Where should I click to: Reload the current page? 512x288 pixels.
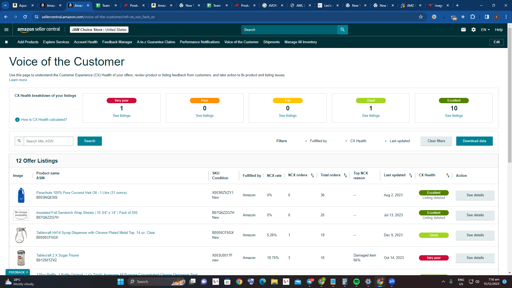pyautogui.click(x=25, y=17)
